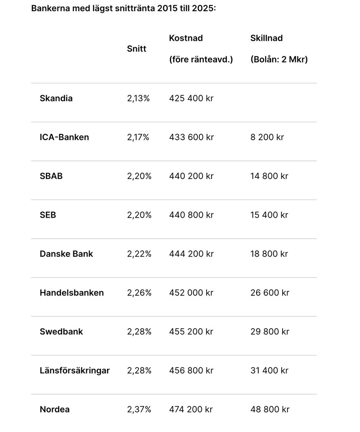Click the Kostnad column header
The height and width of the screenshot is (432, 360).
(x=186, y=38)
